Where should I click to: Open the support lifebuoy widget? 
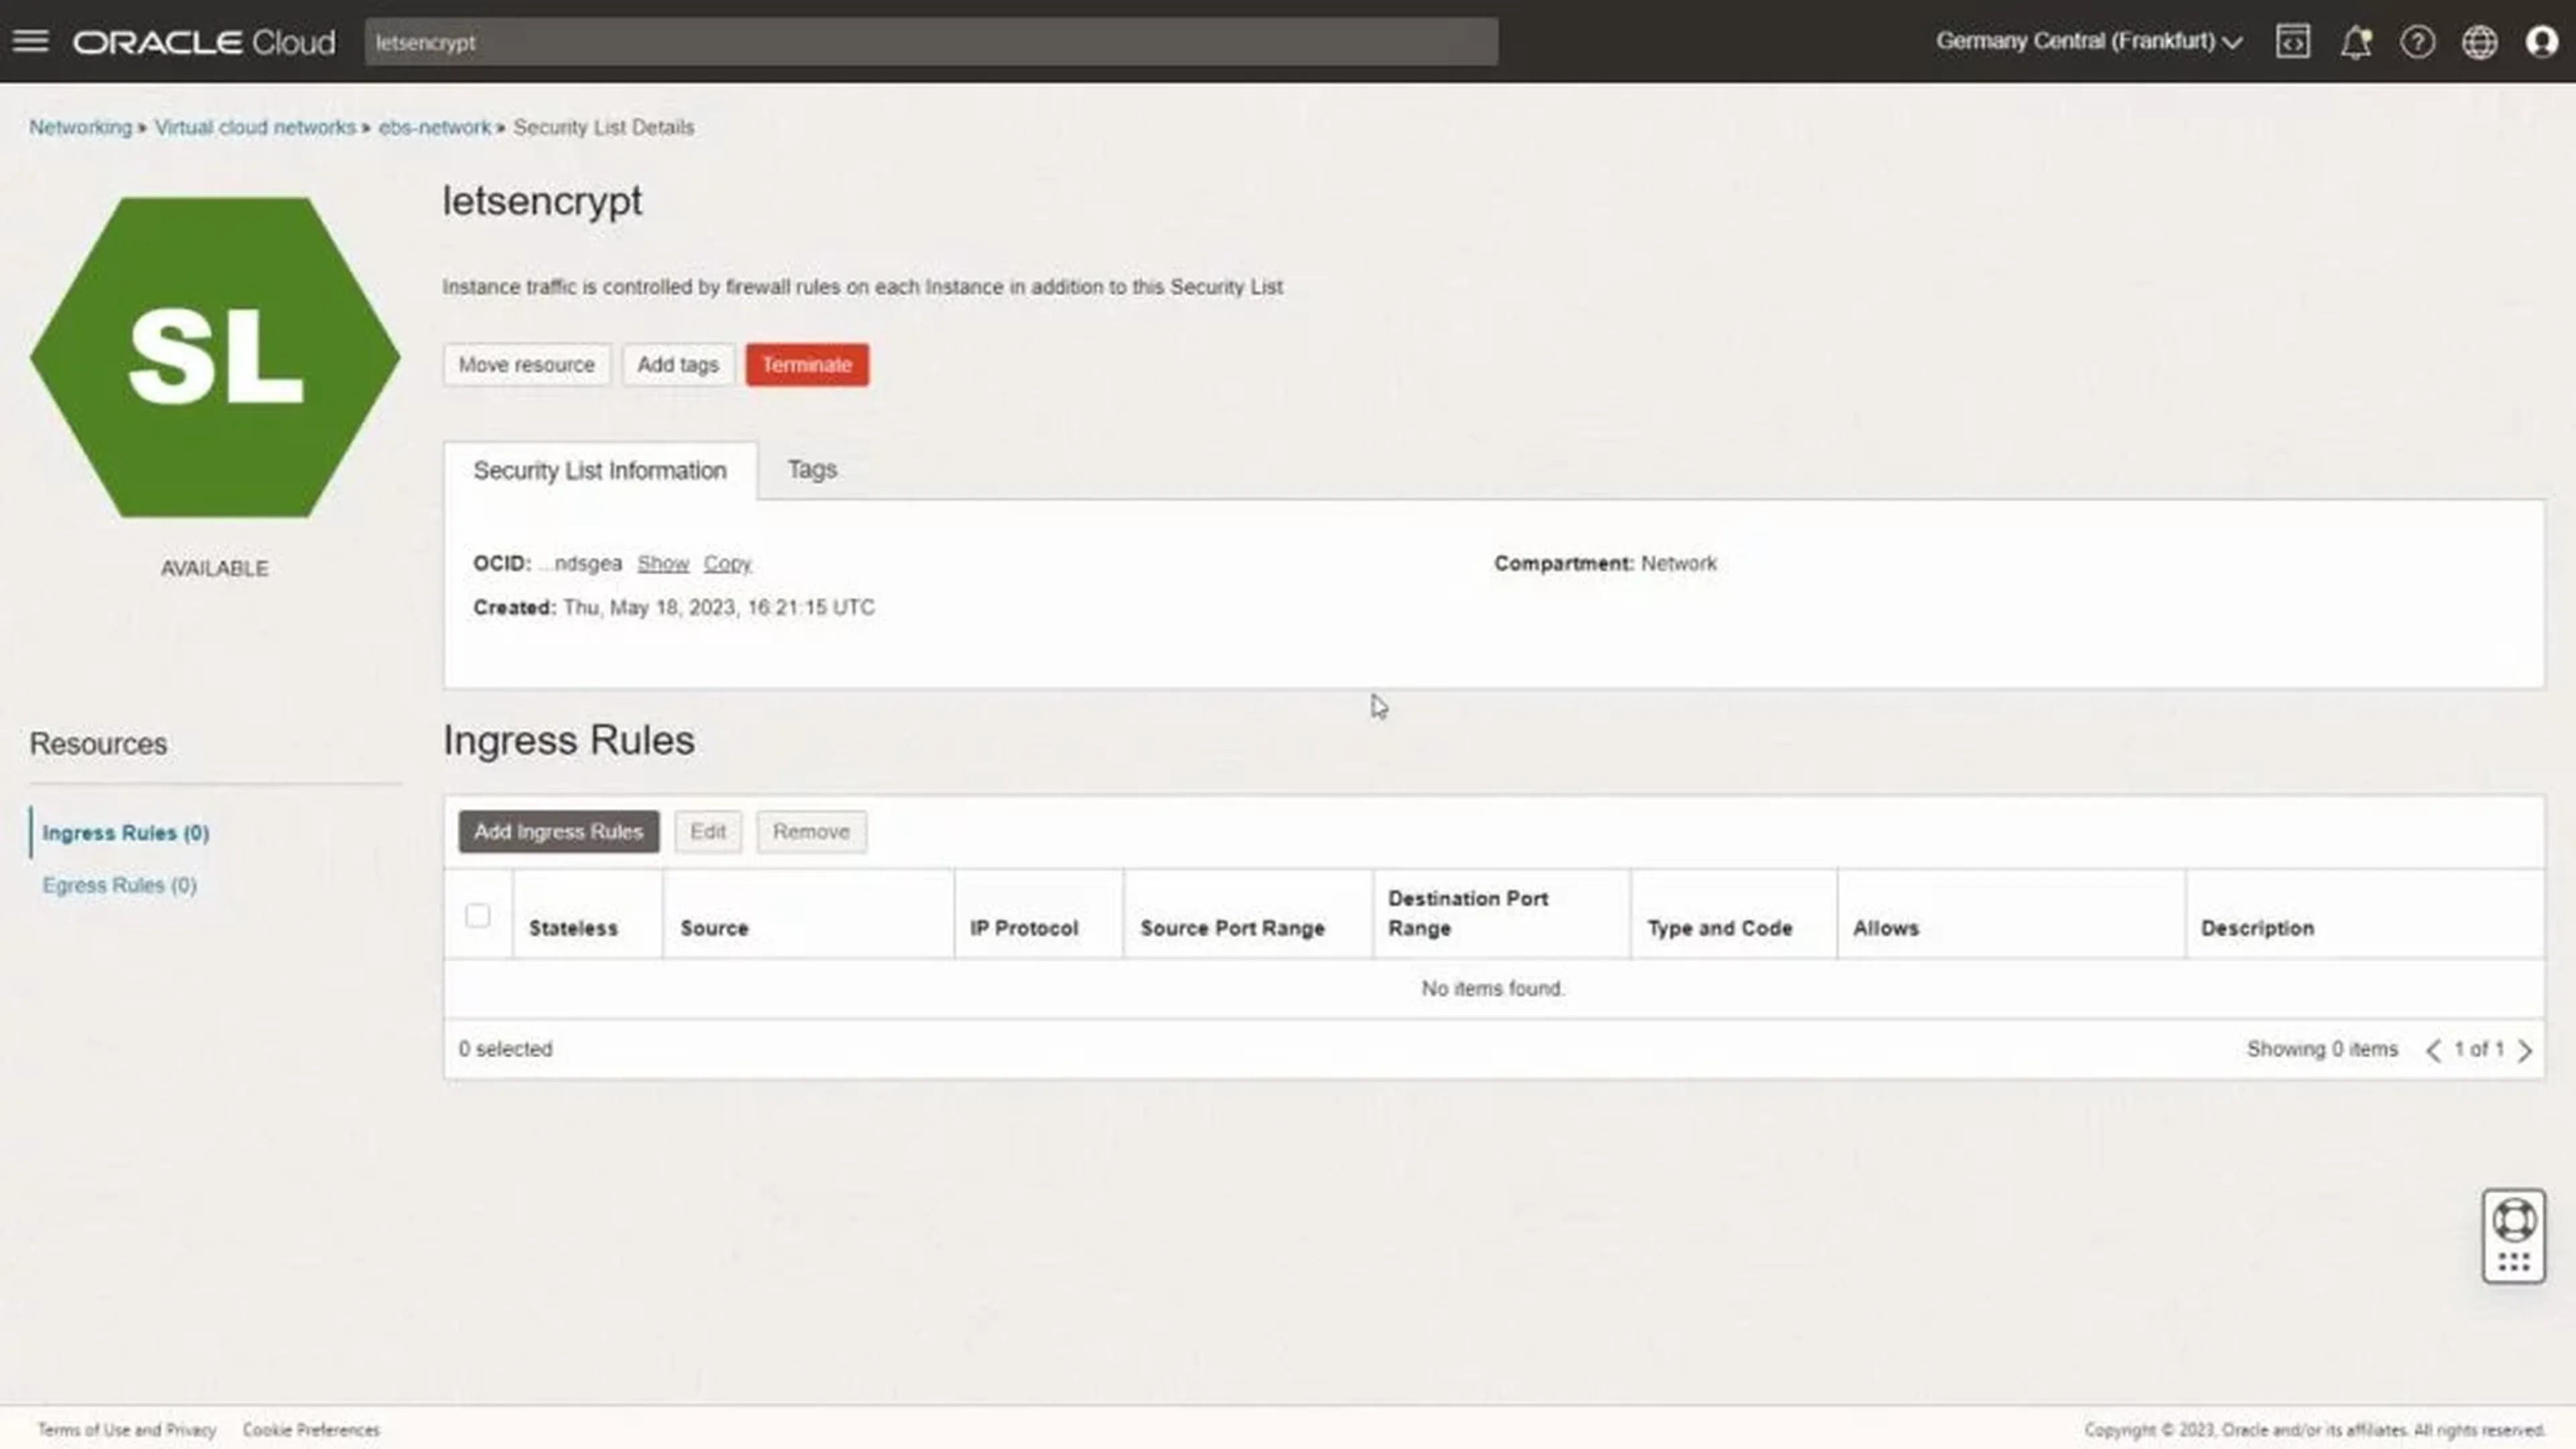2514,1220
